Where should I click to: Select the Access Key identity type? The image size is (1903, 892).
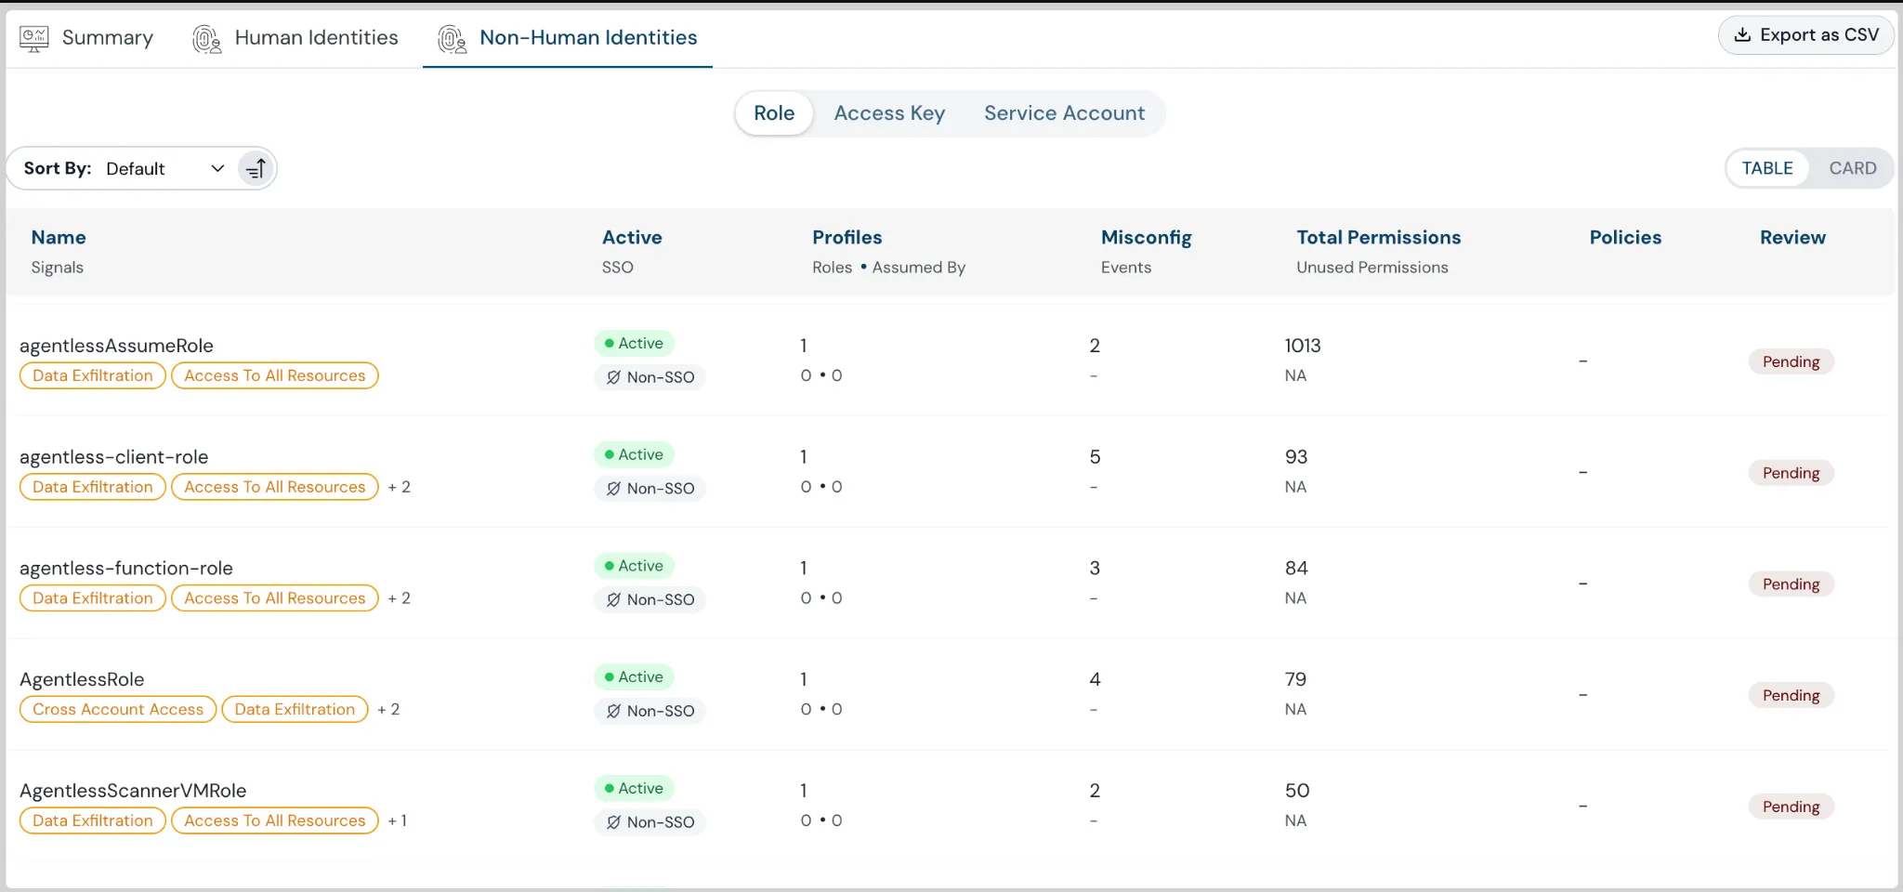(x=888, y=113)
